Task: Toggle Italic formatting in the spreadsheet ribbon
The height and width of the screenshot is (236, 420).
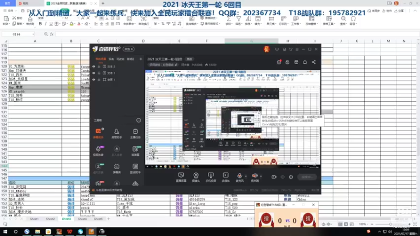Action: click(46, 24)
